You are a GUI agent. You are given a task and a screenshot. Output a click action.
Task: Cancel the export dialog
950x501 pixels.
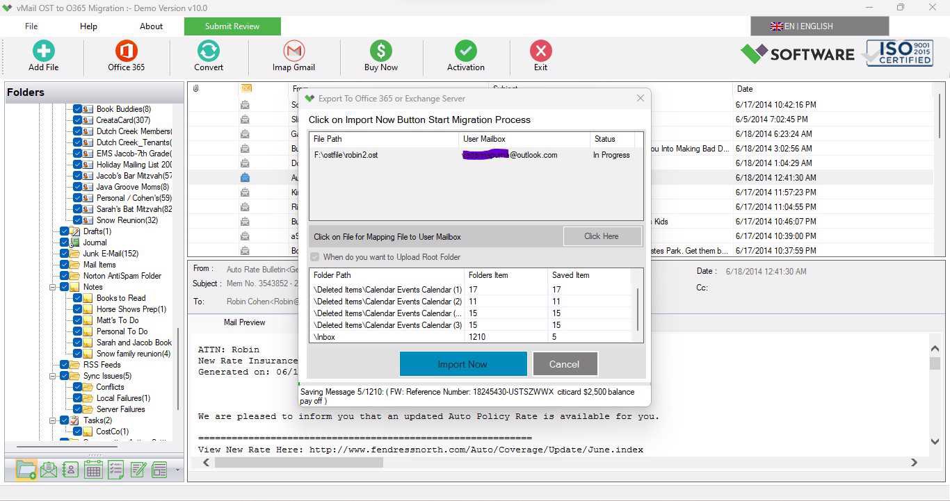tap(564, 364)
